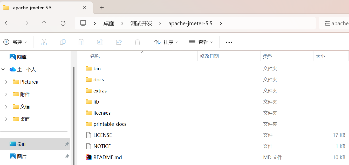Image resolution: width=349 pixels, height=165 pixels.
Task: Select 尘 - 个人 in navigation pane
Action: (26, 69)
